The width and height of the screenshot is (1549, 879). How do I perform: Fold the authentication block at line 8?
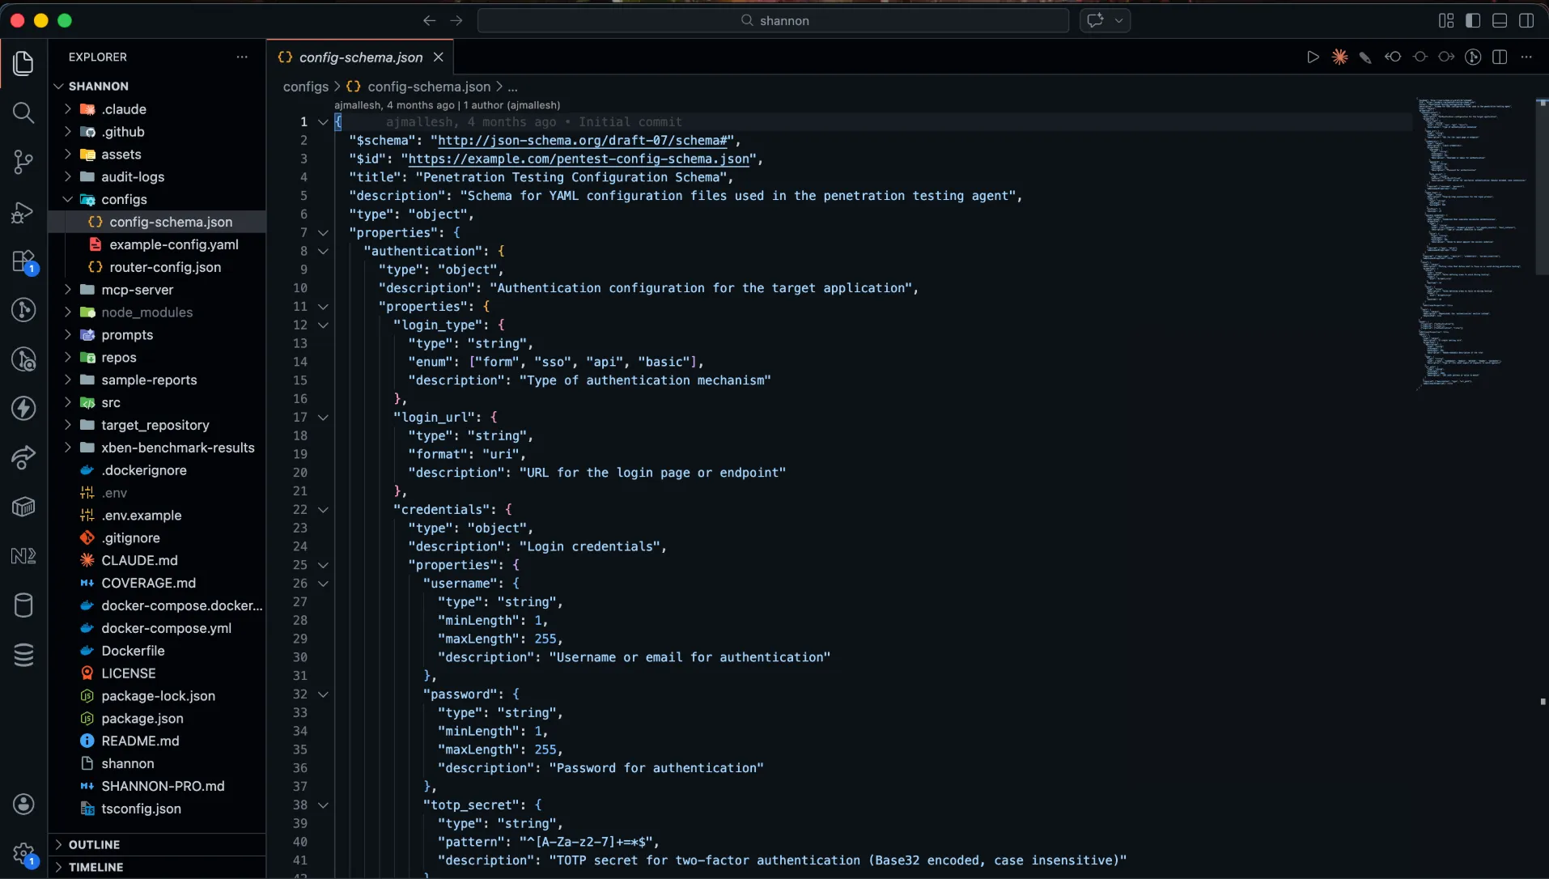pos(323,252)
